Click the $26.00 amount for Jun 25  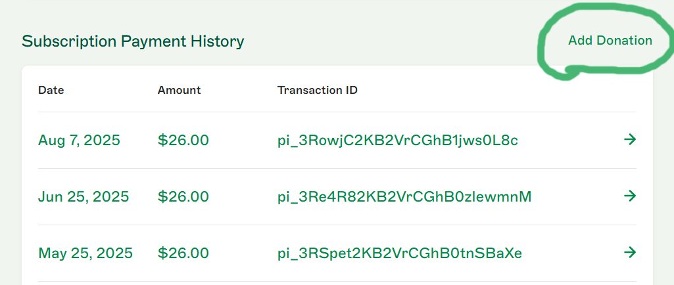click(x=183, y=196)
